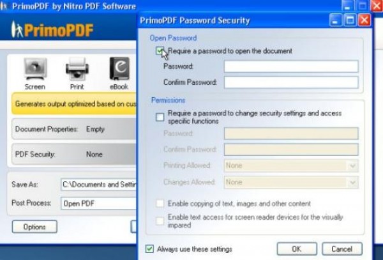This screenshot has width=383, height=260.
Task: Click the OK button
Action: tap(297, 249)
